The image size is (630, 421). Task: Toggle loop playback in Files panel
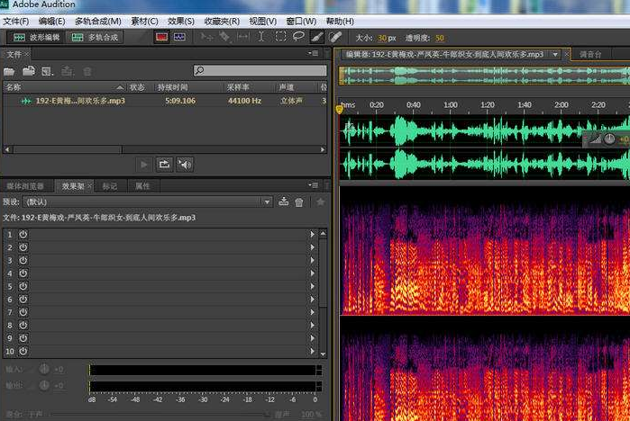point(164,164)
